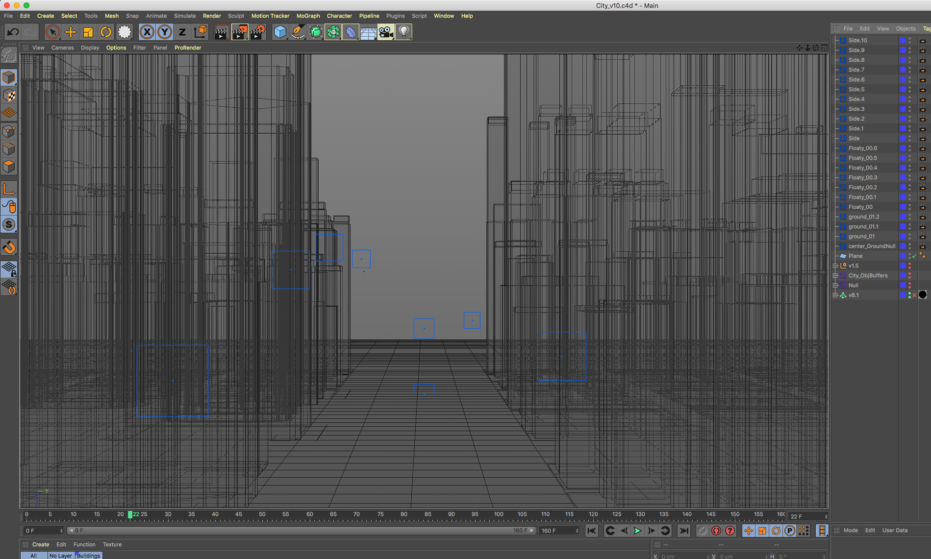This screenshot has height=559, width=931.
Task: Open the viewport ProRender menu
Action: (188, 48)
